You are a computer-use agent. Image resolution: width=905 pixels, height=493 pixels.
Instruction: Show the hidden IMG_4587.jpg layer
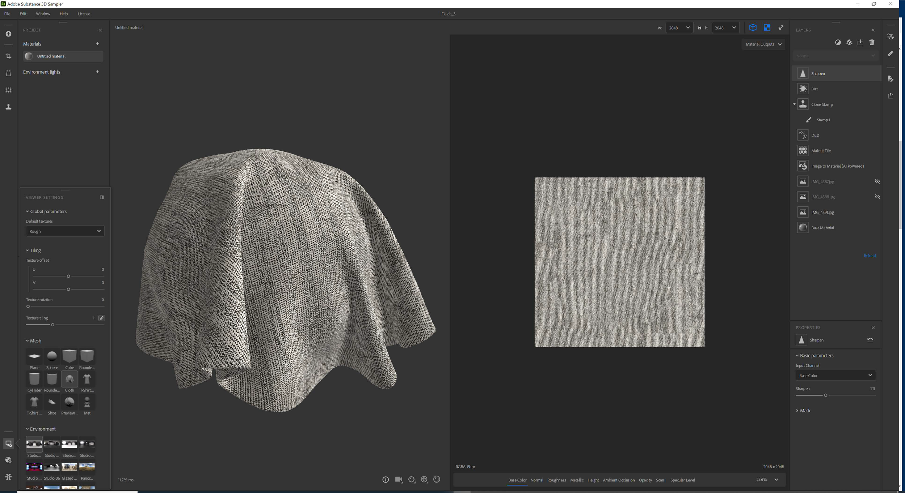tap(877, 181)
